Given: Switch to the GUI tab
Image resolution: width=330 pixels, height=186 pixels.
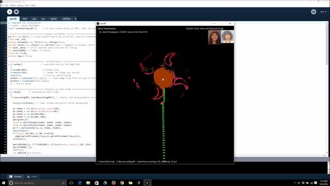Looking at the screenshot, I should (x=25, y=19).
